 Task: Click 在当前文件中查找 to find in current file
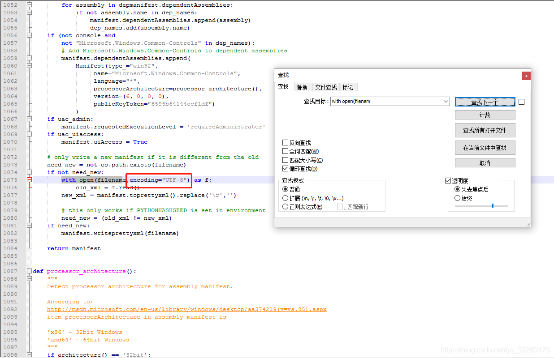tap(485, 148)
